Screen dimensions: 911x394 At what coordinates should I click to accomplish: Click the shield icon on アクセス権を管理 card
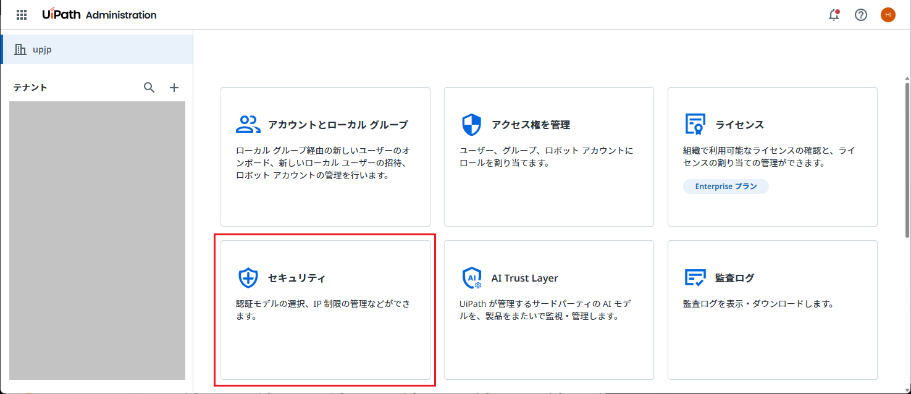pyautogui.click(x=472, y=125)
